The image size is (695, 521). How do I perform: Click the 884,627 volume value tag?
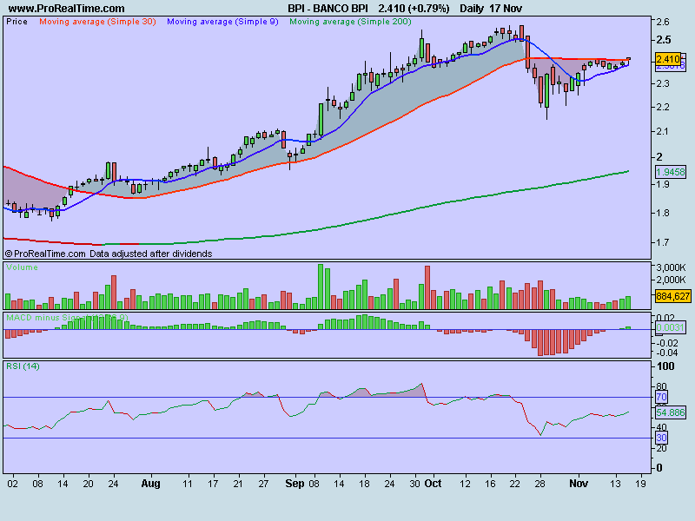click(672, 296)
